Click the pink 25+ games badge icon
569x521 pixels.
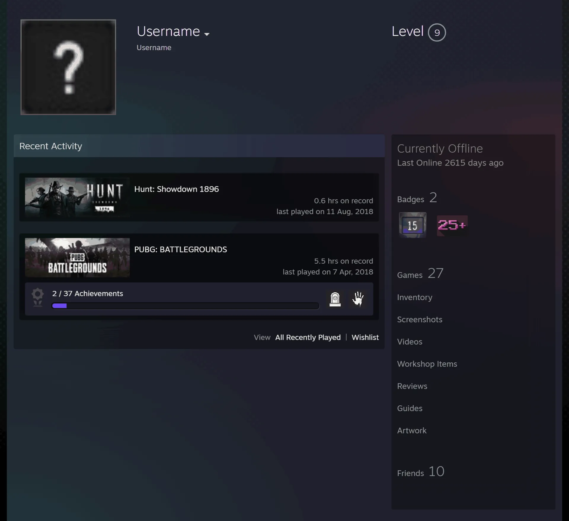[x=452, y=225]
